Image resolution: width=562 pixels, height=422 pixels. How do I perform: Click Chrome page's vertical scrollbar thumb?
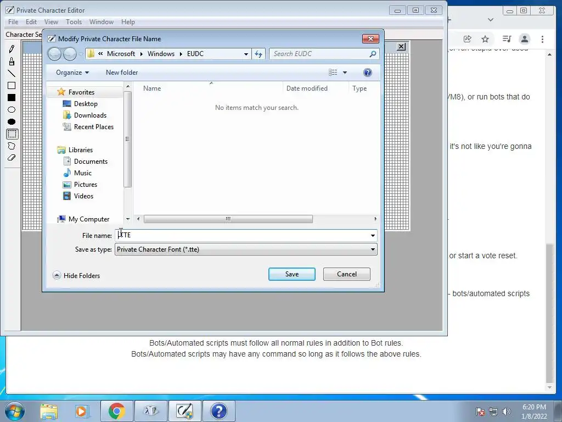(x=549, y=313)
